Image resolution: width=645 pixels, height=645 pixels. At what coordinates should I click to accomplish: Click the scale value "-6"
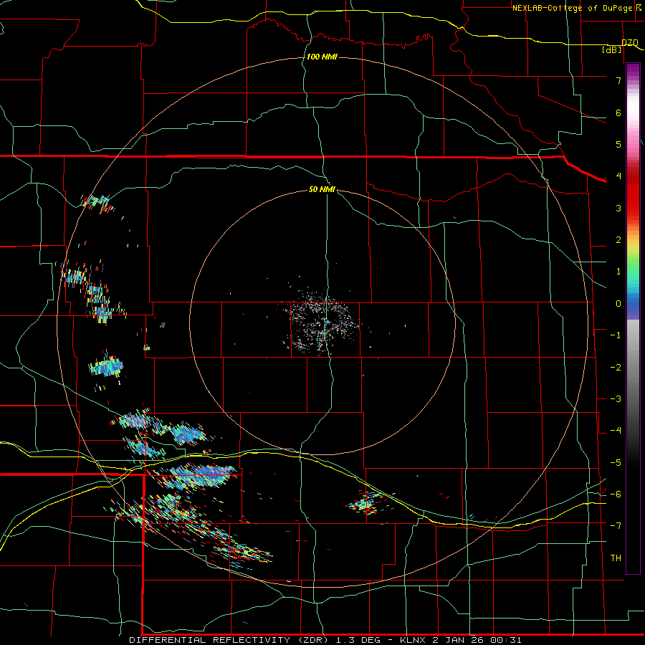[616, 494]
